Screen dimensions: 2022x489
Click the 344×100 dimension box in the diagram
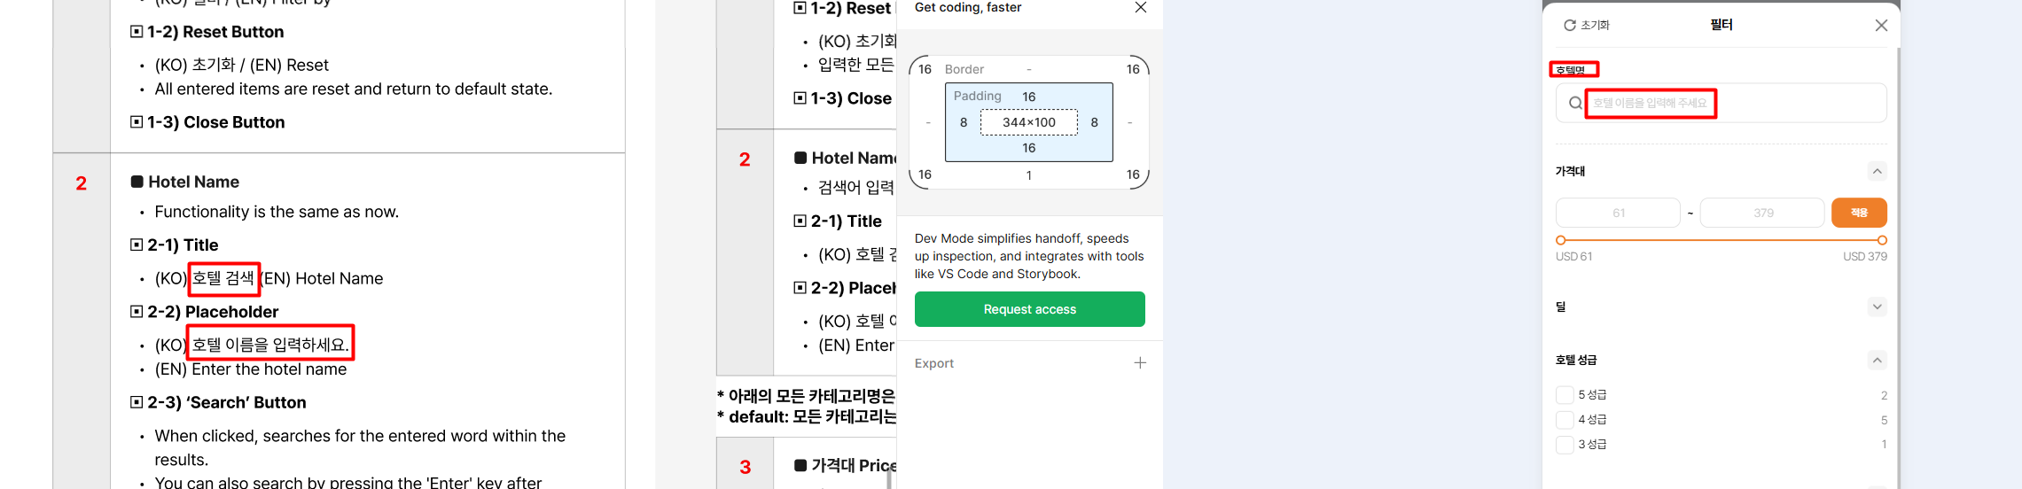1028,122
